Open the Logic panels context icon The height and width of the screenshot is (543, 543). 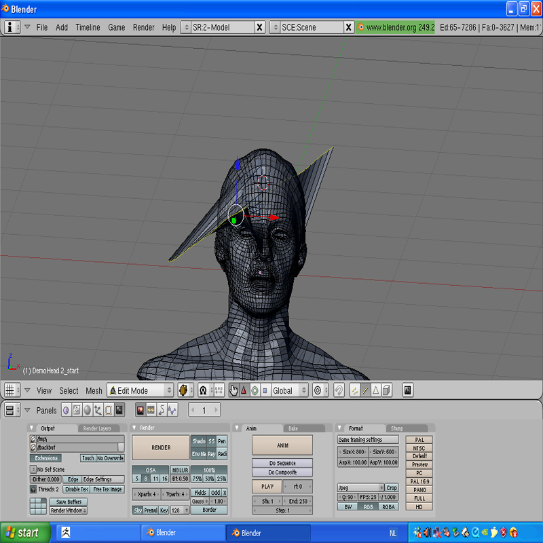(x=66, y=410)
